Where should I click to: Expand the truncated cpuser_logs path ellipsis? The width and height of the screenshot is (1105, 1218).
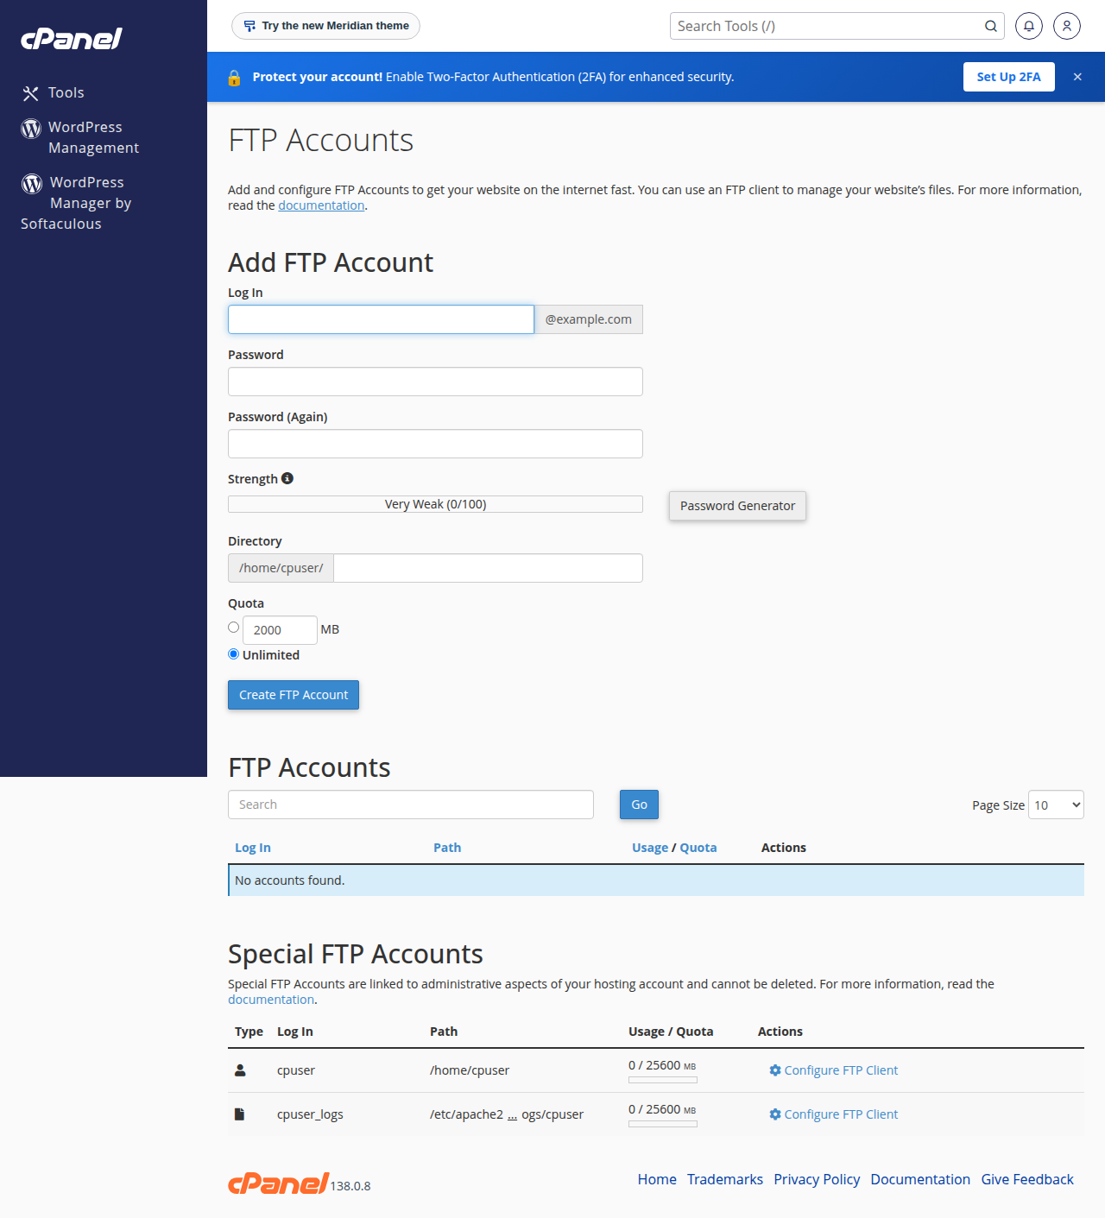[x=512, y=1115]
